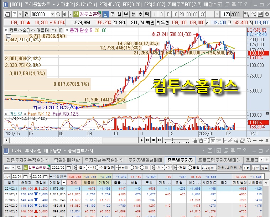The width and height of the screenshot is (270, 217).
Task: Open the dropdown after the 120 interval button
Action: (217, 14)
